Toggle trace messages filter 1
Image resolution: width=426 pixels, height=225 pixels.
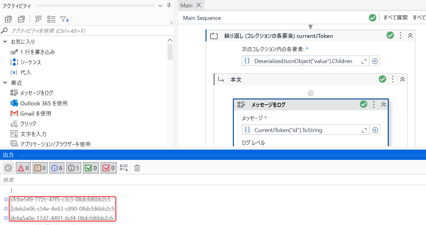[74, 168]
